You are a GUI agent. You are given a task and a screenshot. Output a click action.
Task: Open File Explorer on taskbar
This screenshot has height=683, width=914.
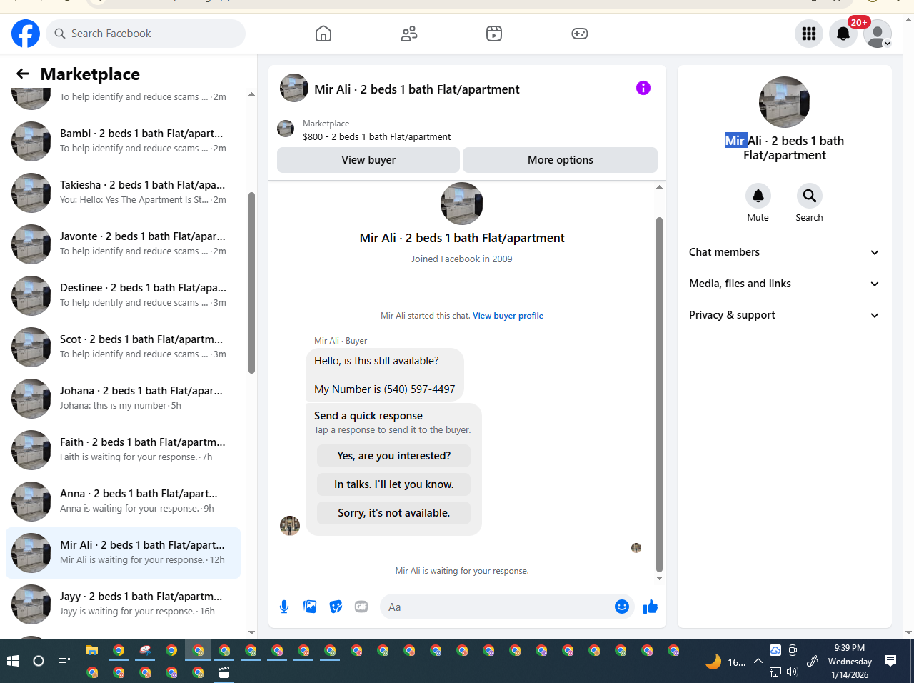coord(92,650)
